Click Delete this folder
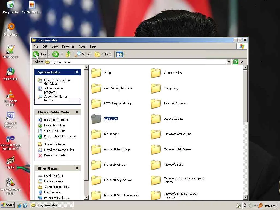The width and height of the screenshot is (280, 210). (55, 155)
